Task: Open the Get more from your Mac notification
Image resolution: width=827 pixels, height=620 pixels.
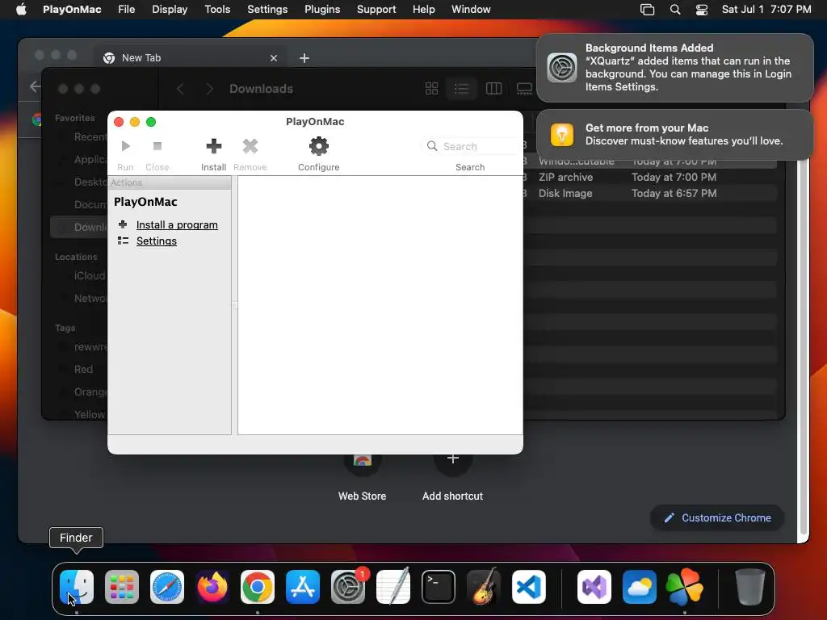Action: 674,135
